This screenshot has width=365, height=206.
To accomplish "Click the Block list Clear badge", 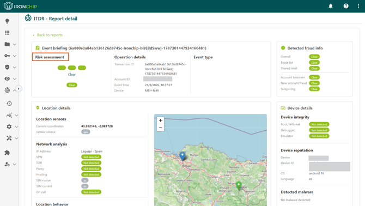I will point(314,62).
